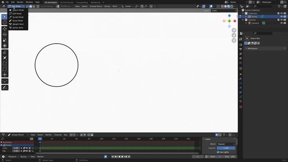
Task: Click the red X axis gizmo
Action: pyautogui.click(x=235, y=21)
